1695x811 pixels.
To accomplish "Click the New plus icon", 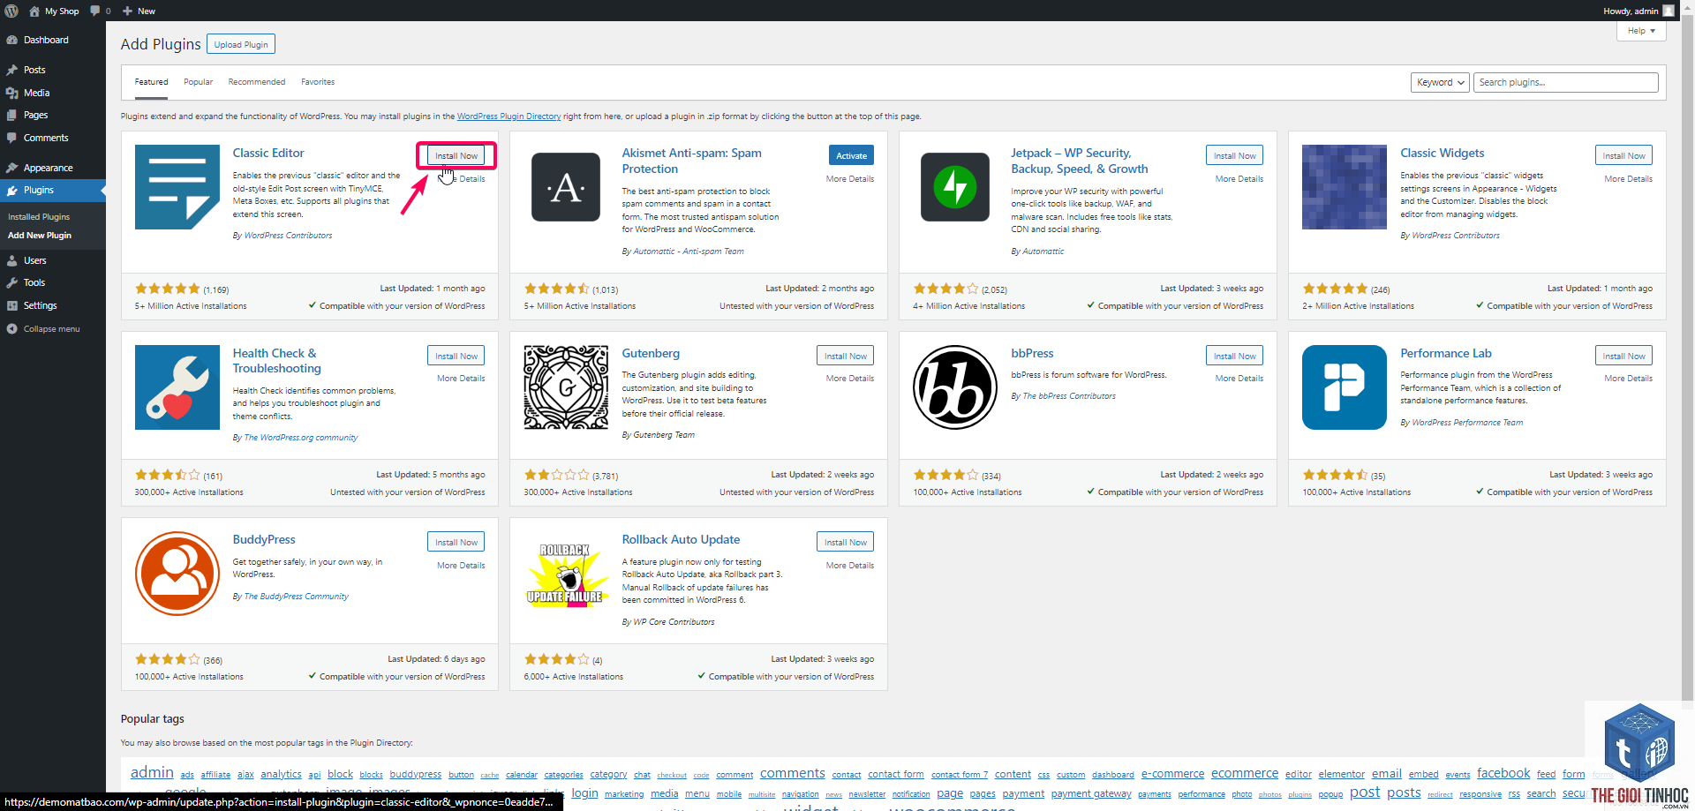I will [x=127, y=11].
